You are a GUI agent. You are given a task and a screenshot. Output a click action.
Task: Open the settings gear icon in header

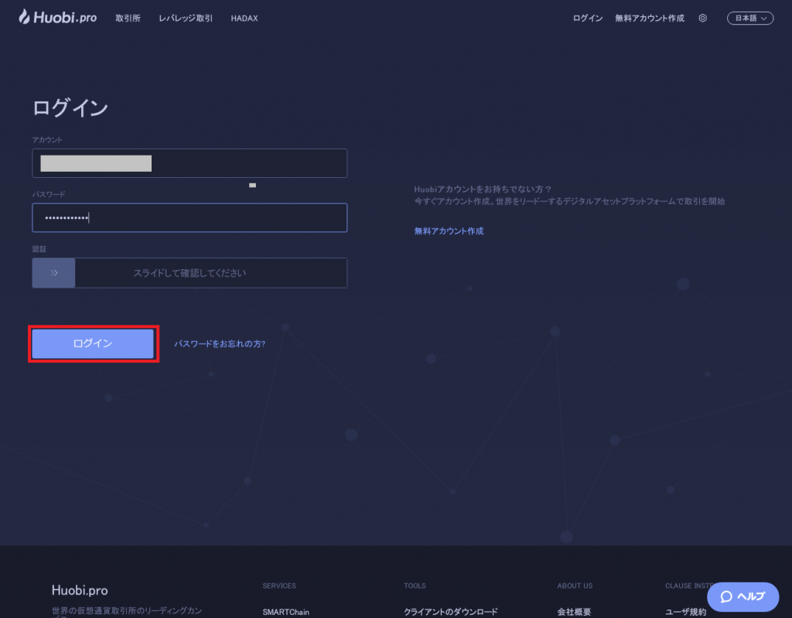coord(702,19)
